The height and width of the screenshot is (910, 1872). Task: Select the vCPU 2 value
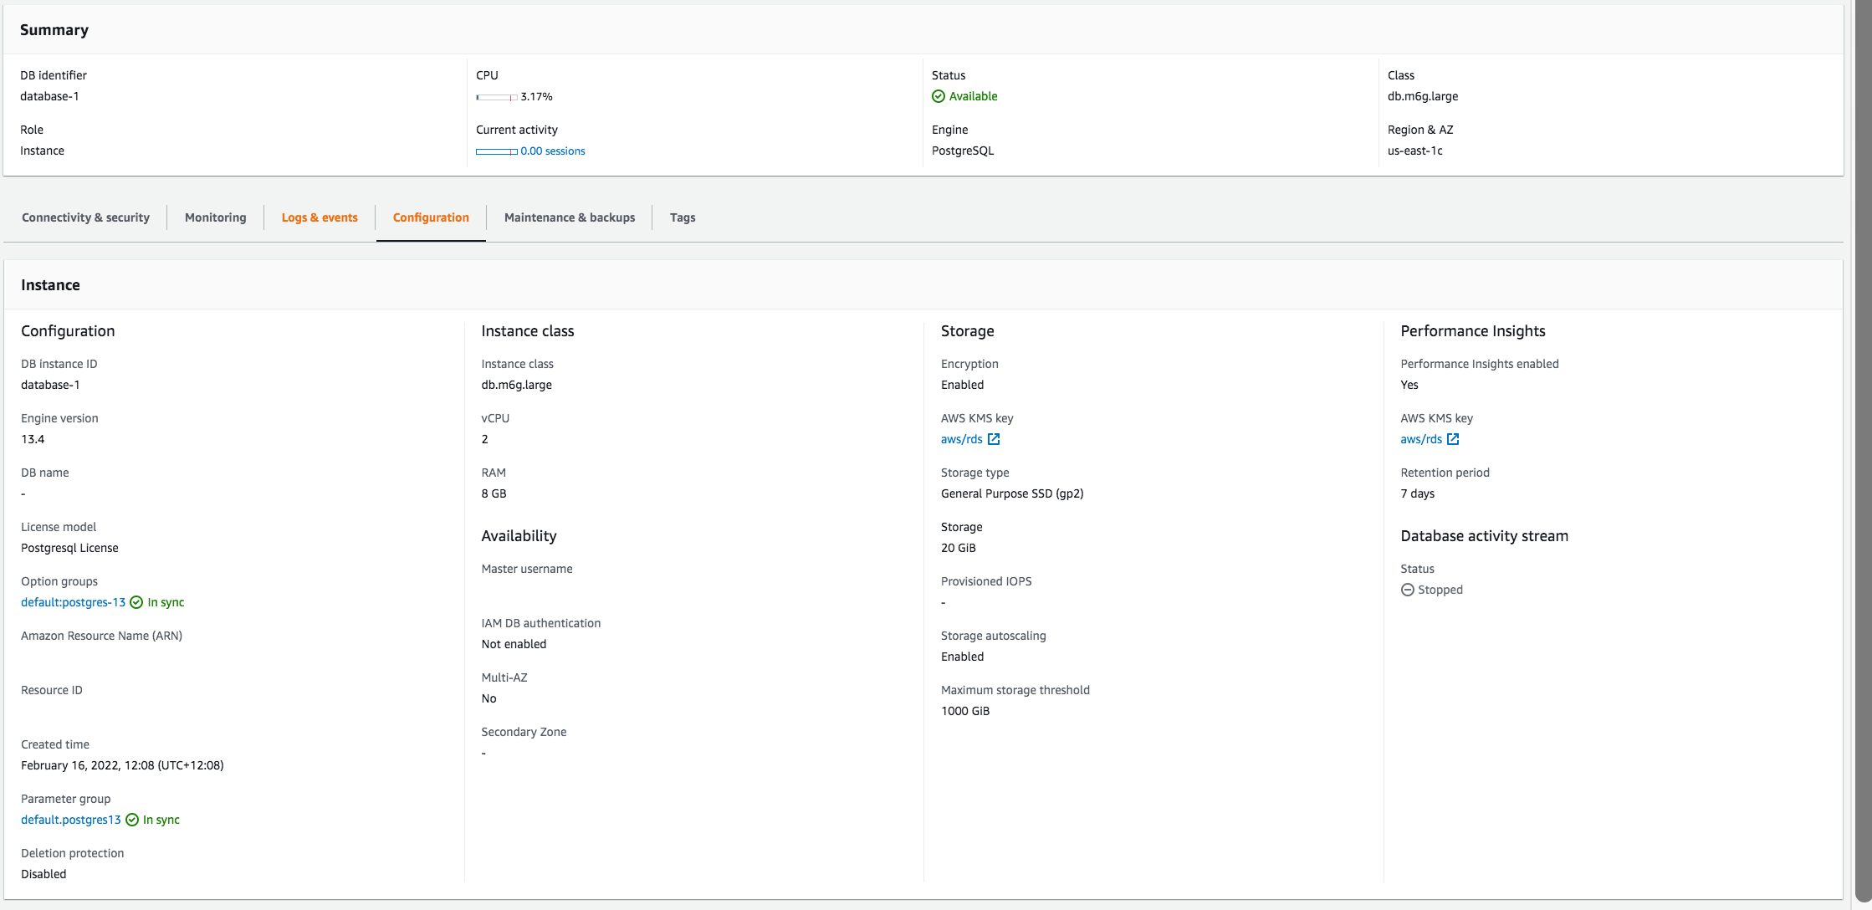(x=485, y=439)
